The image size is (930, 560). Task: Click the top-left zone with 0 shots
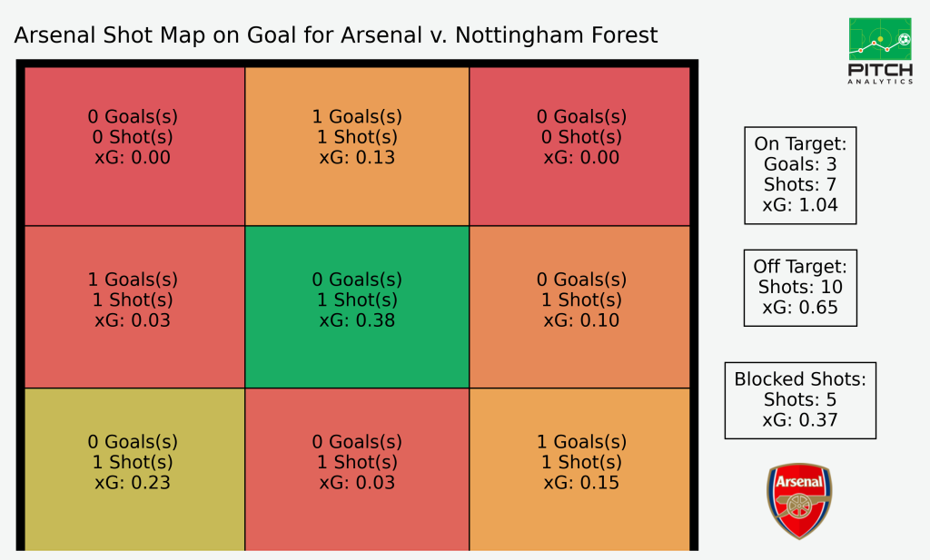pyautogui.click(x=134, y=146)
